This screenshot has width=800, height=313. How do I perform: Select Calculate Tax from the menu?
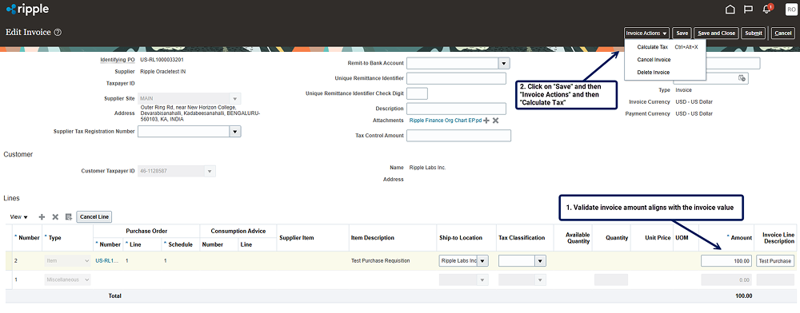pyautogui.click(x=652, y=47)
